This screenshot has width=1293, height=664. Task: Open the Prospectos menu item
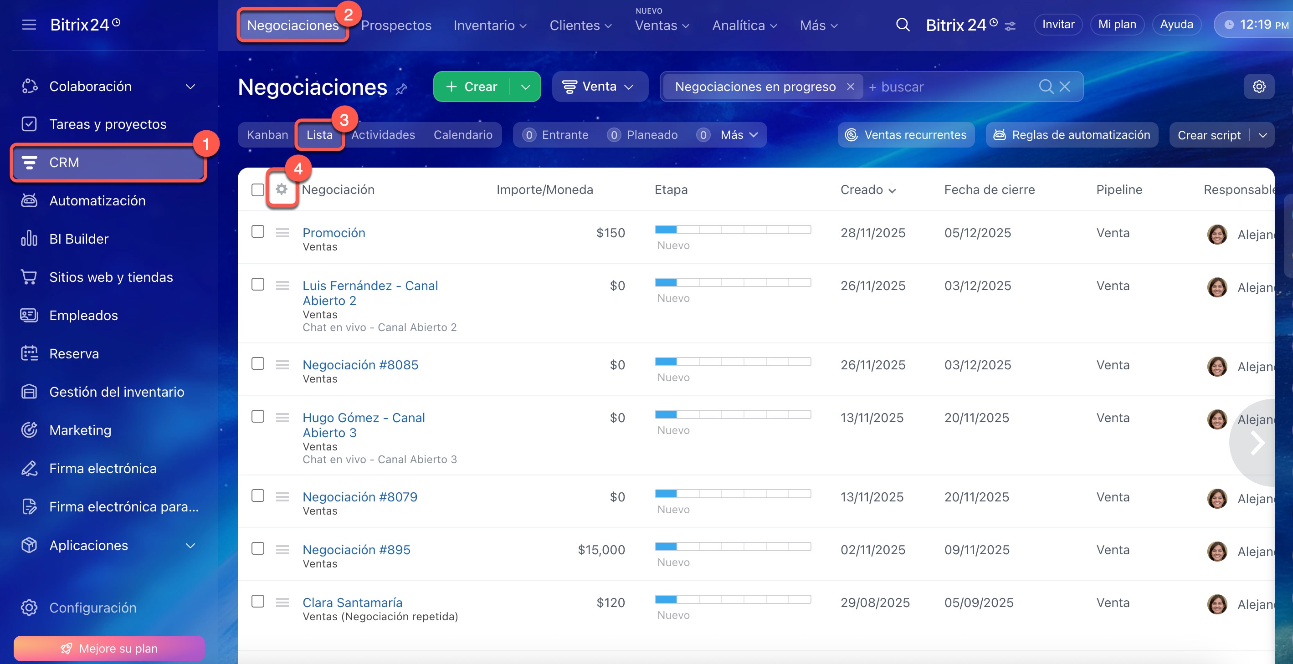click(x=395, y=25)
